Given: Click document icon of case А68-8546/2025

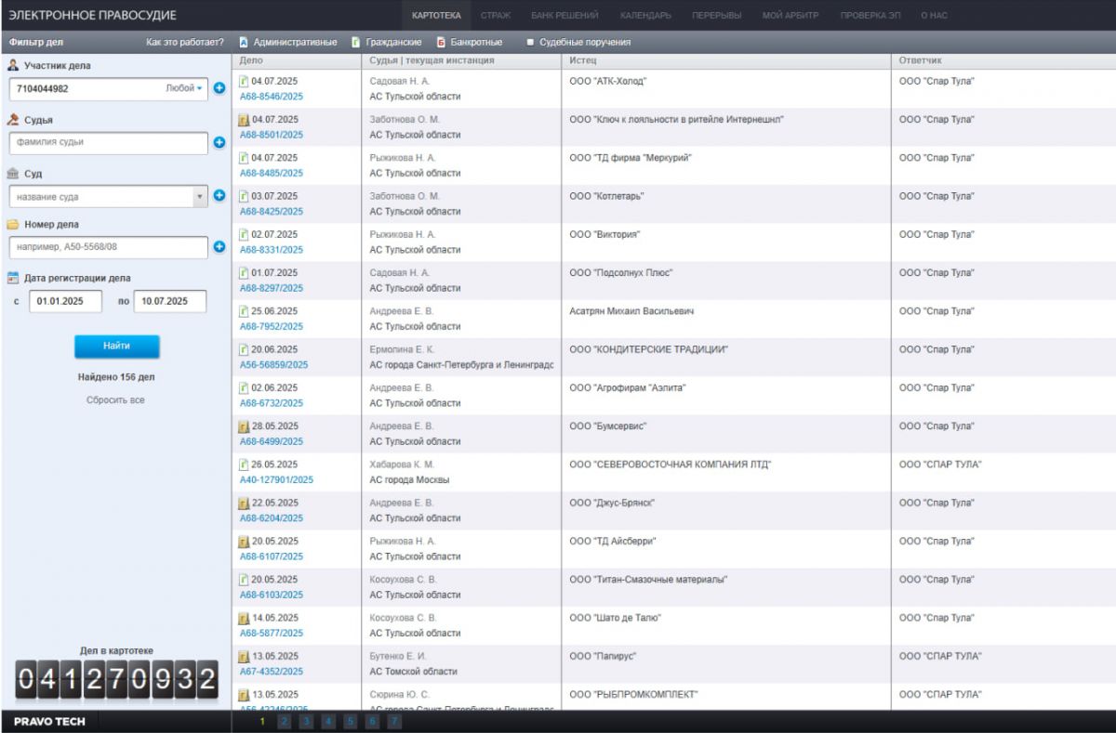Looking at the screenshot, I should tap(245, 81).
